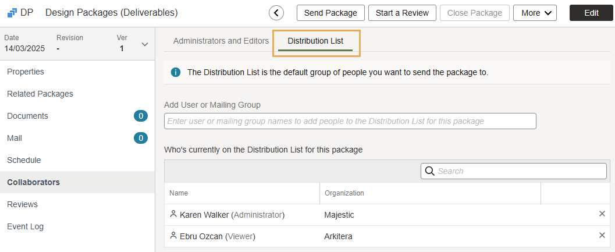Click the DP package type icon
This screenshot has width=615, height=252.
12,12
